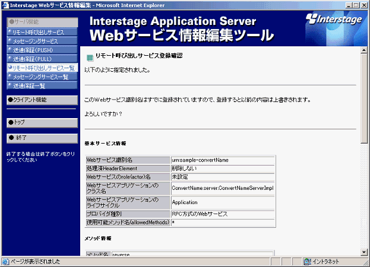Click the メソッド情報 heading
Viewport: 370px width, 267px height.
[x=98, y=239]
